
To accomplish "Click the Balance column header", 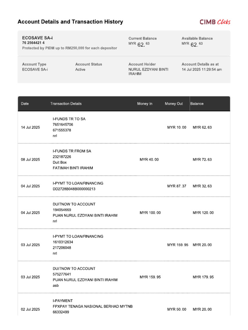I will click(197, 103).
